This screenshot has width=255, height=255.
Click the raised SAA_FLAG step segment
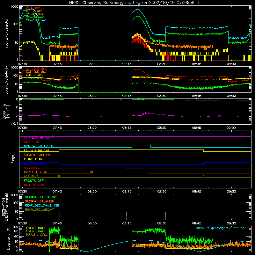[x=104, y=167]
